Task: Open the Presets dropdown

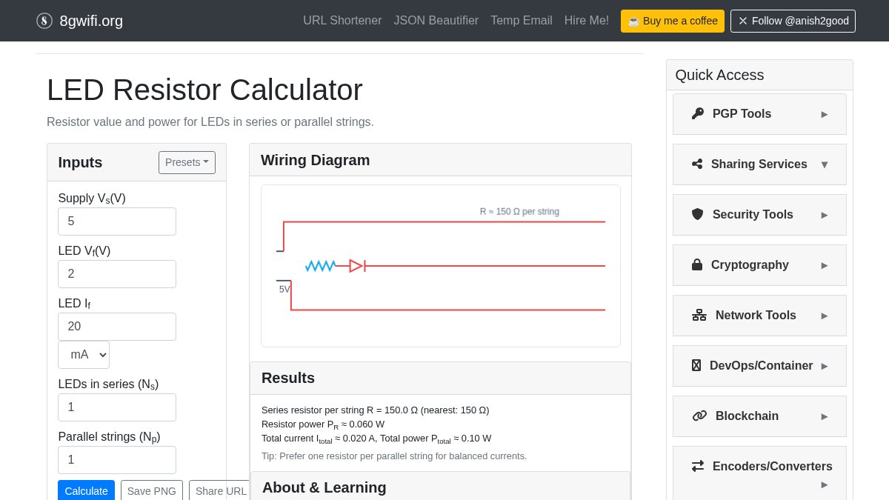Action: click(x=187, y=162)
